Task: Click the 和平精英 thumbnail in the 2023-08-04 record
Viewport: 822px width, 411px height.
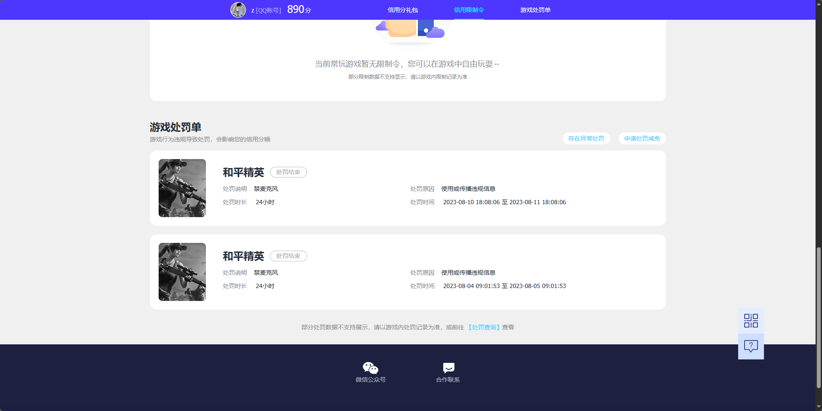Action: click(x=182, y=272)
